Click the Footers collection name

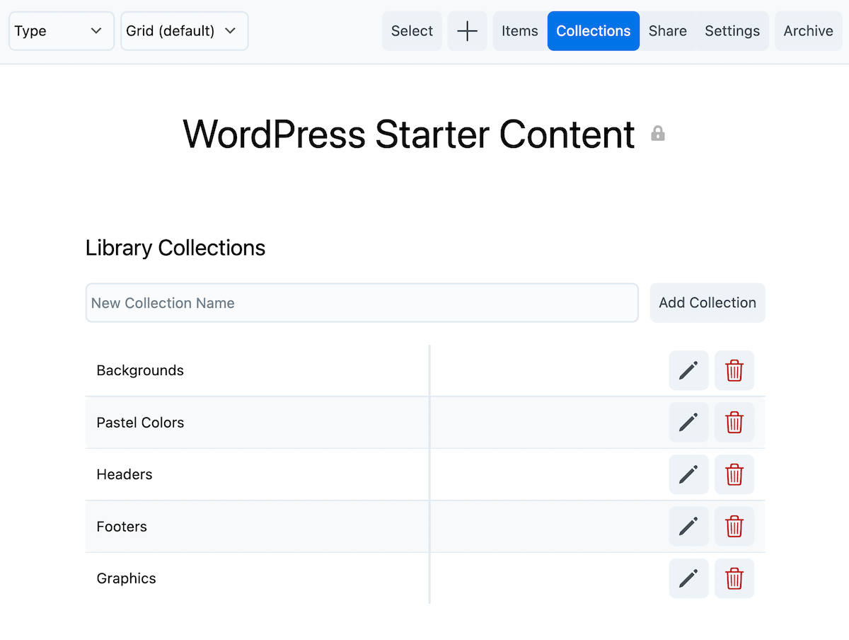(122, 526)
